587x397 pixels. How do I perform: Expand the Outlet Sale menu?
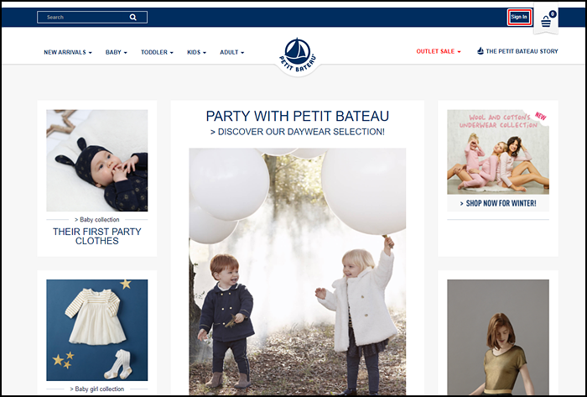tap(439, 51)
